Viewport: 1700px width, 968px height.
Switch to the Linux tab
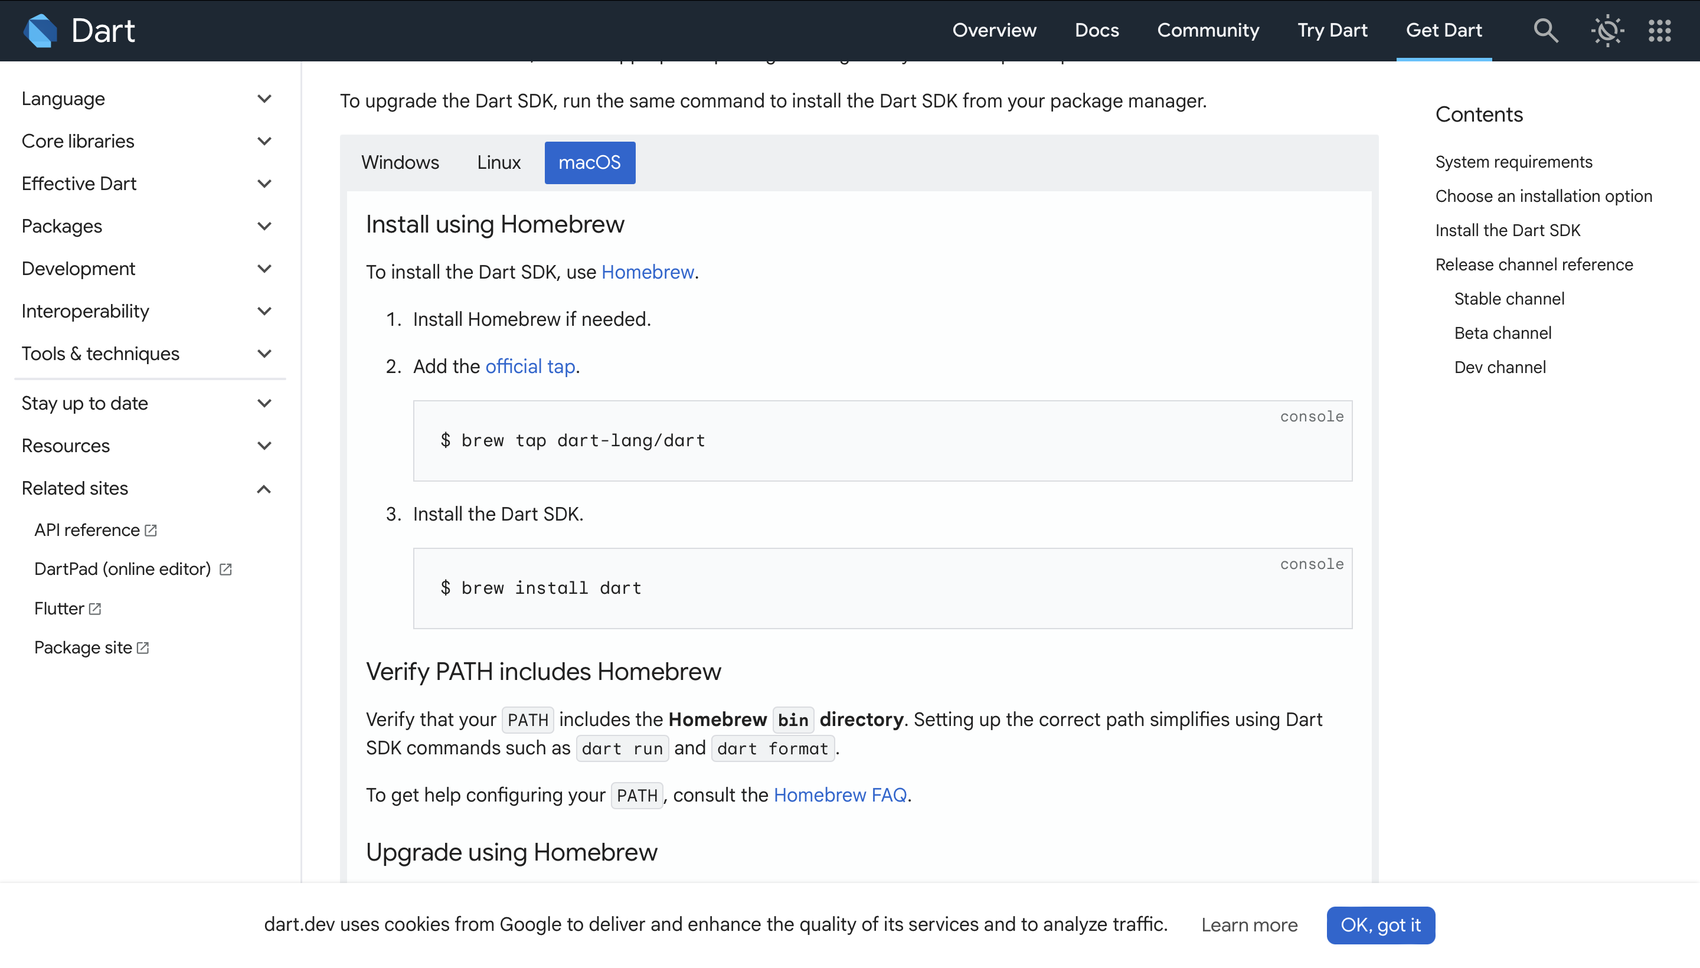(x=498, y=162)
